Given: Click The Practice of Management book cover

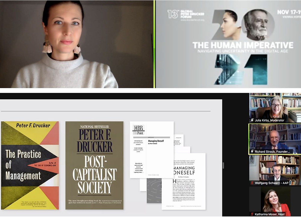Looking at the screenshot, I should (30, 165).
